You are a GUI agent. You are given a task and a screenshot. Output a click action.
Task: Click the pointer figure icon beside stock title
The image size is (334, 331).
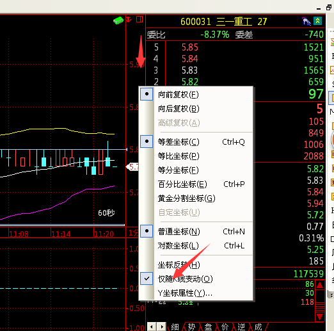pyautogui.click(x=306, y=21)
